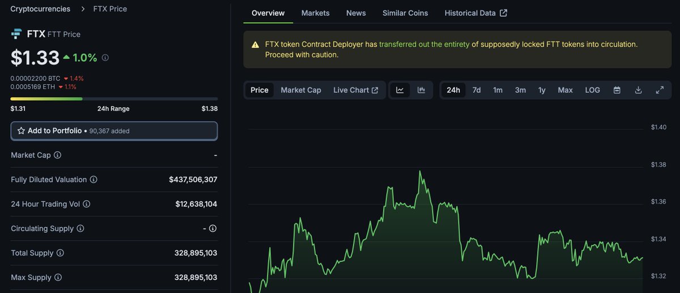Set chart range to 7d
The width and height of the screenshot is (680, 293).
(477, 90)
